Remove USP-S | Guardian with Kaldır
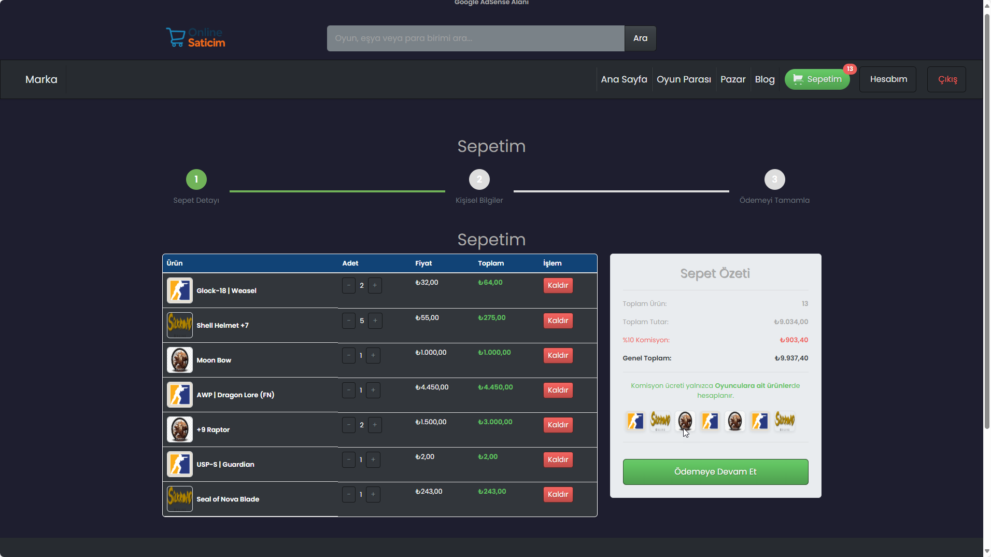This screenshot has width=991, height=557. point(558,459)
